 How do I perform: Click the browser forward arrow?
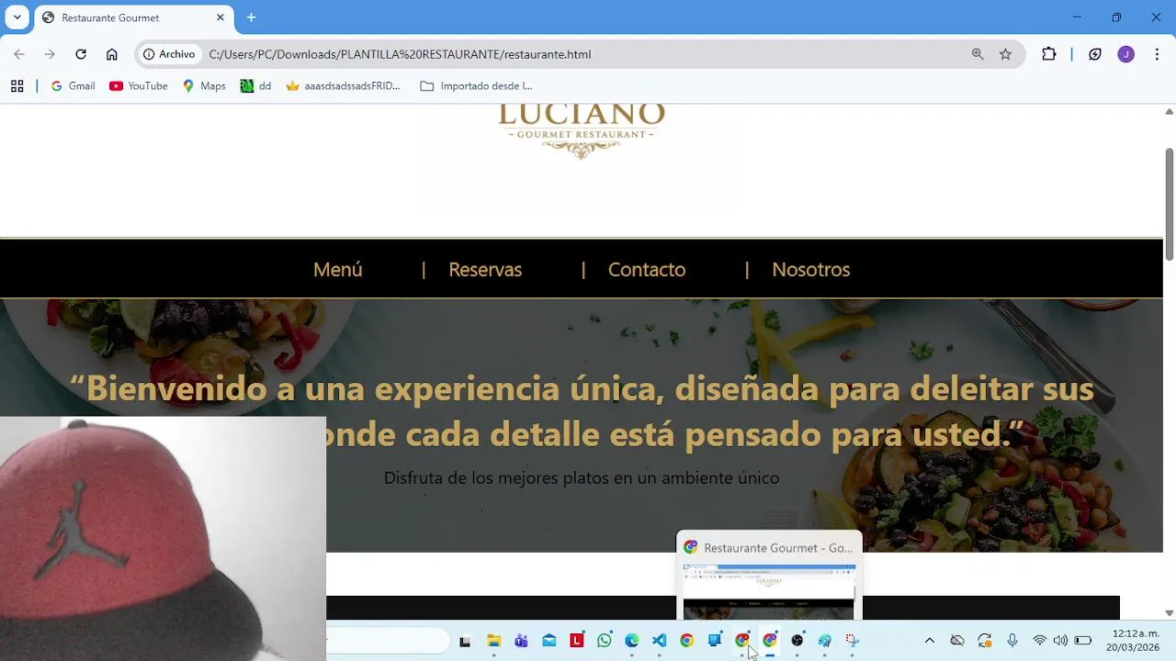click(x=50, y=54)
